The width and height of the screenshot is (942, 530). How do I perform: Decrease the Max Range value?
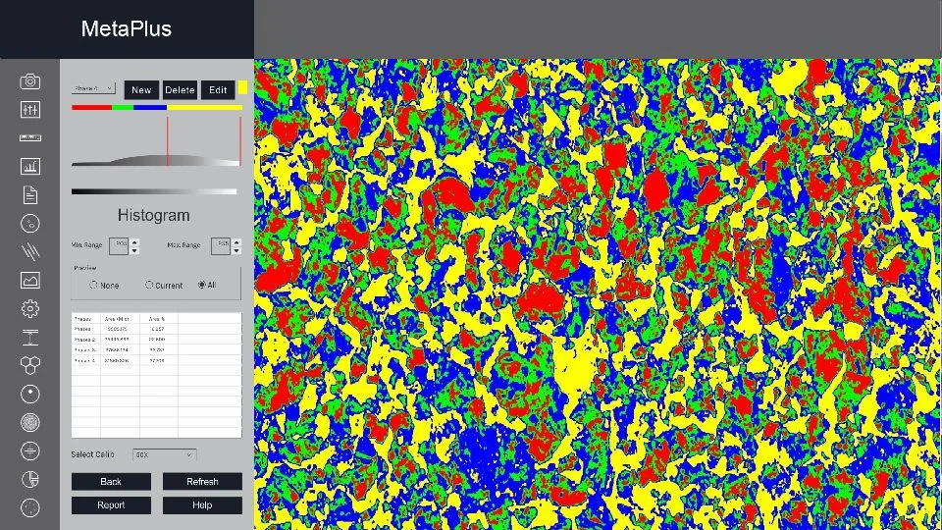click(235, 249)
